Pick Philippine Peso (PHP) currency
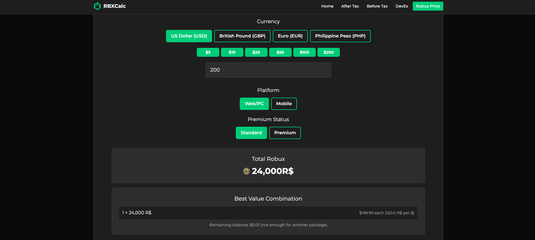Screen dimensions: 535x240 click(x=340, y=36)
